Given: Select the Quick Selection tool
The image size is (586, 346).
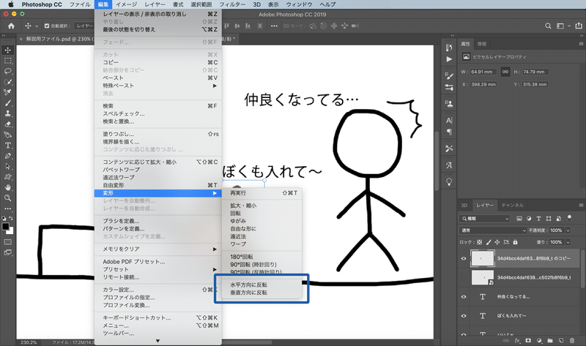Looking at the screenshot, I should 8,82.
